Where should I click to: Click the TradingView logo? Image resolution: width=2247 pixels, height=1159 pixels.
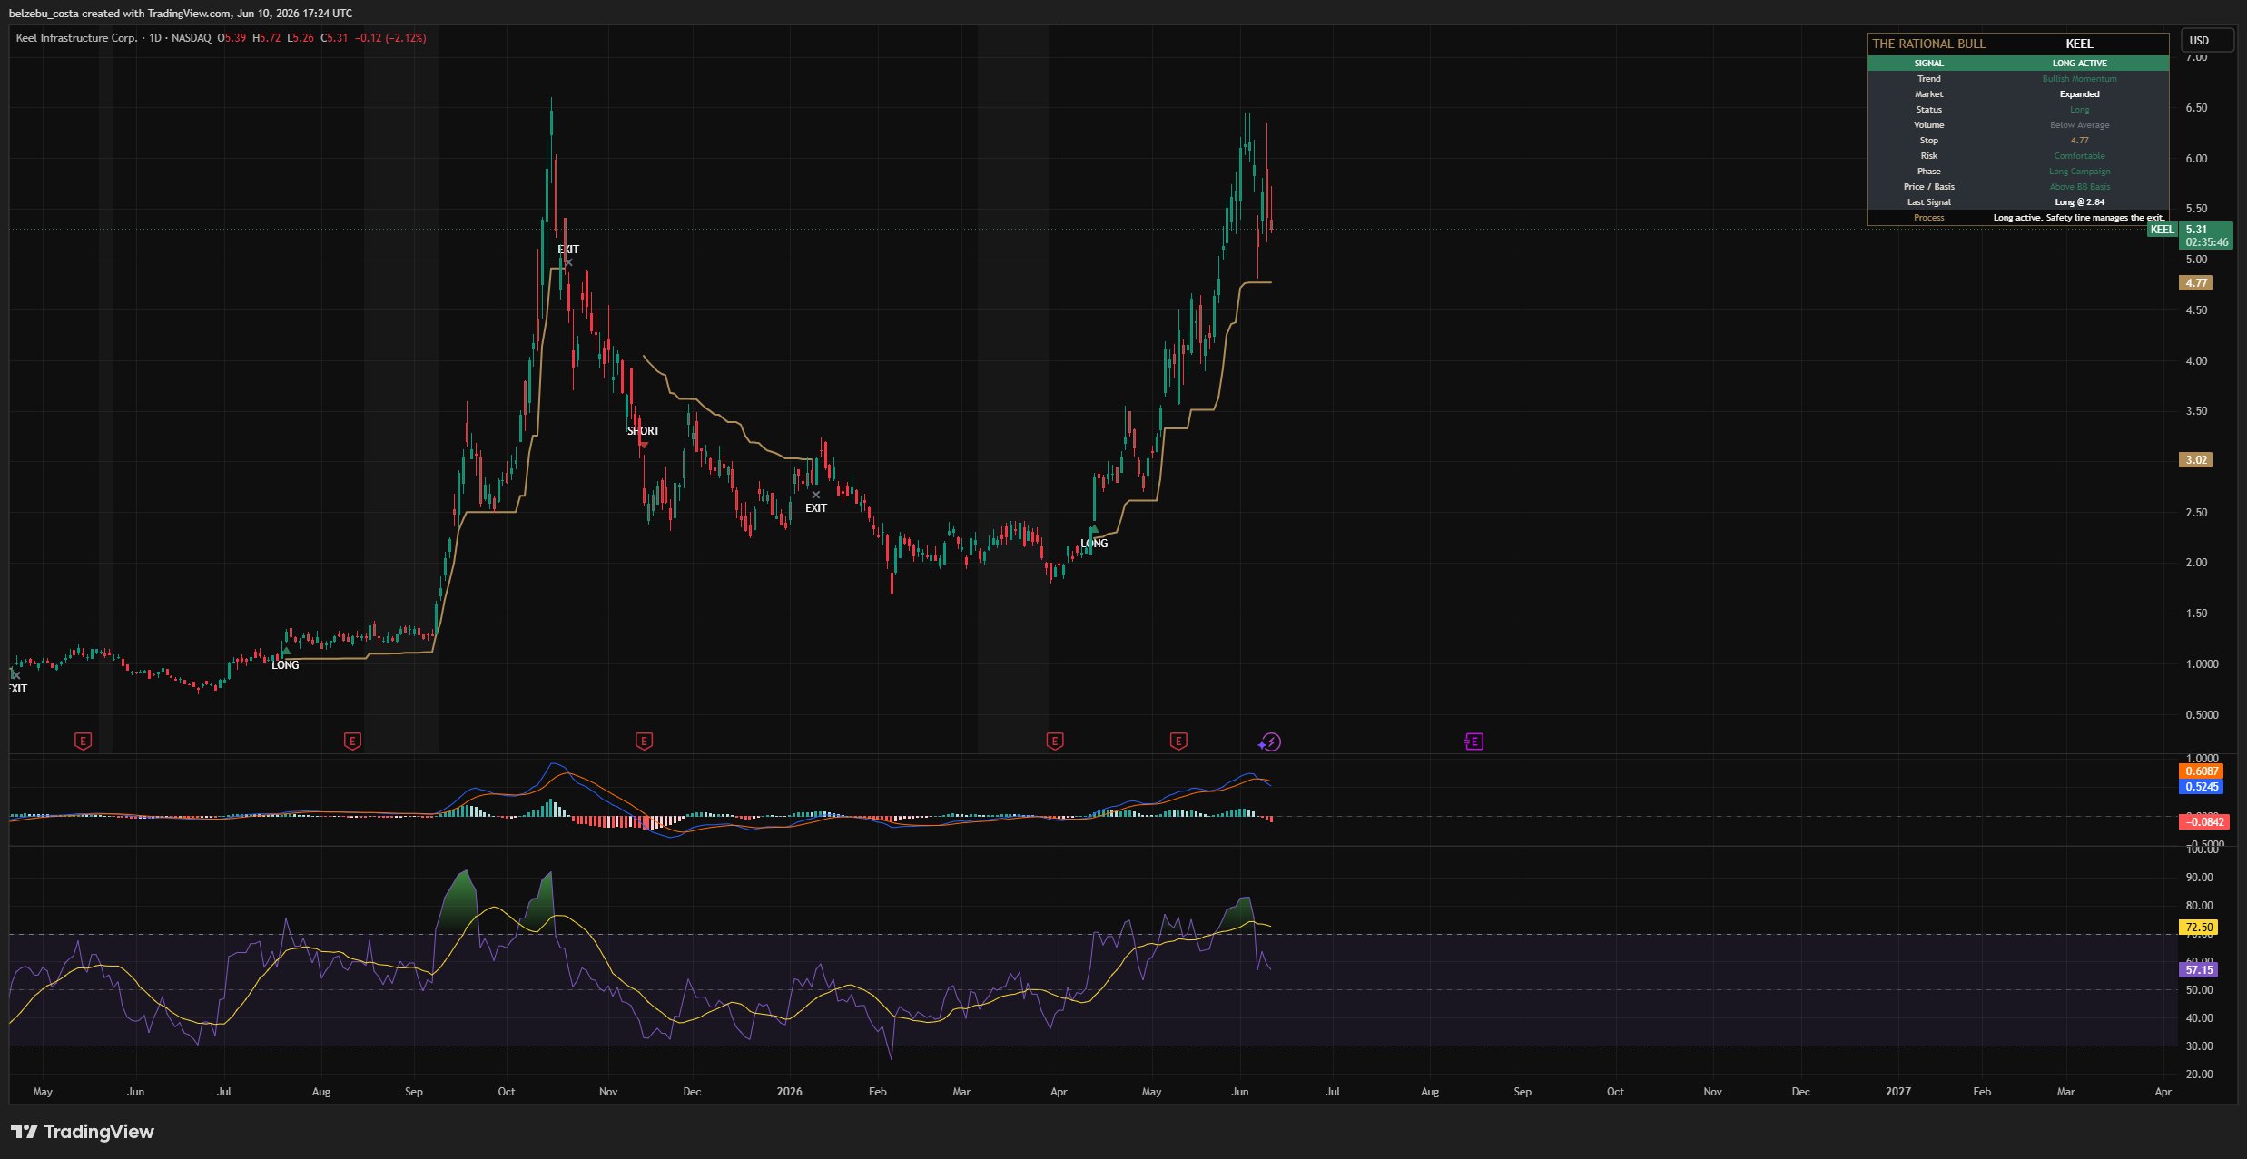[83, 1132]
